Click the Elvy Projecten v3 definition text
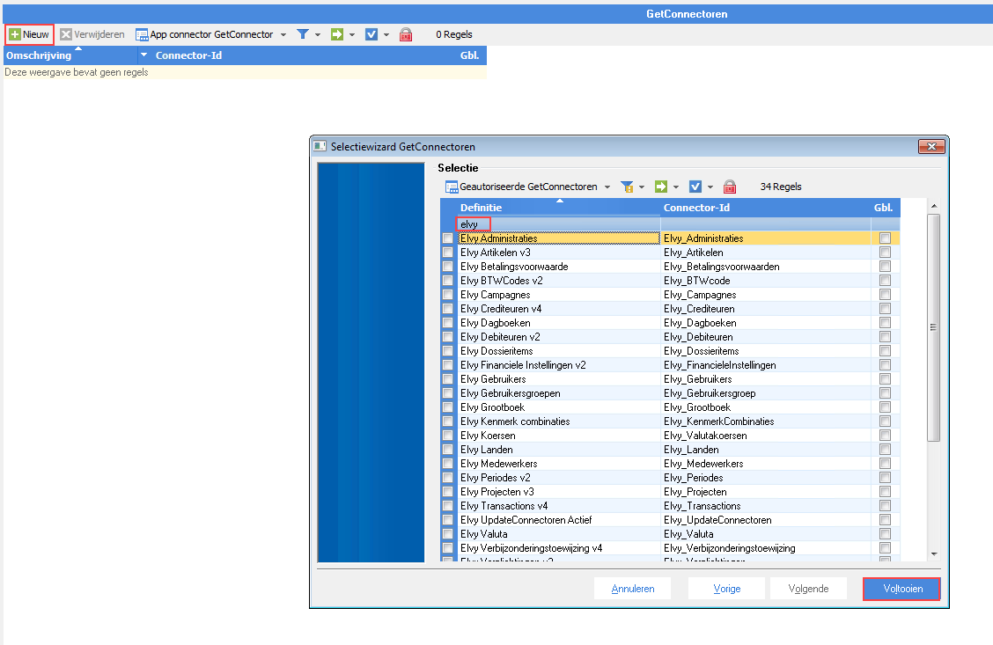This screenshot has width=993, height=645. 497,492
